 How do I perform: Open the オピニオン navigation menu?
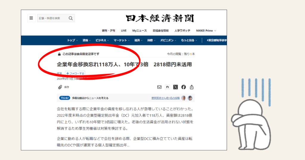[168, 40]
